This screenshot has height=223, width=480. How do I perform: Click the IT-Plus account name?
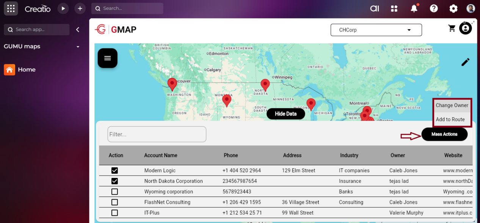coord(152,213)
